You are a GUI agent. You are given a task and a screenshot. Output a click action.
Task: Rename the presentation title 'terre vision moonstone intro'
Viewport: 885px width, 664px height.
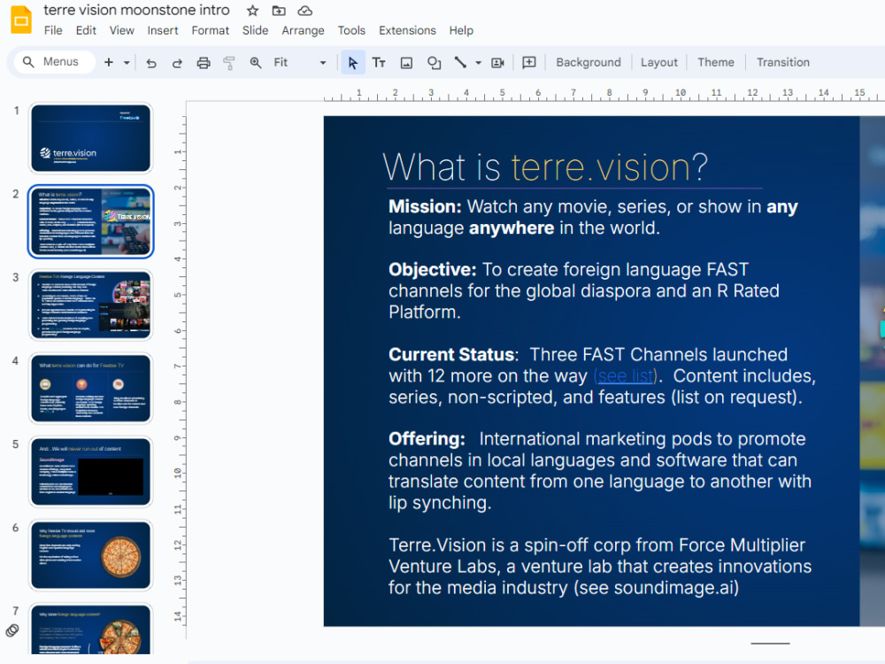136,10
